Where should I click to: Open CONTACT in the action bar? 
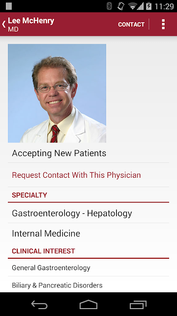click(x=131, y=24)
